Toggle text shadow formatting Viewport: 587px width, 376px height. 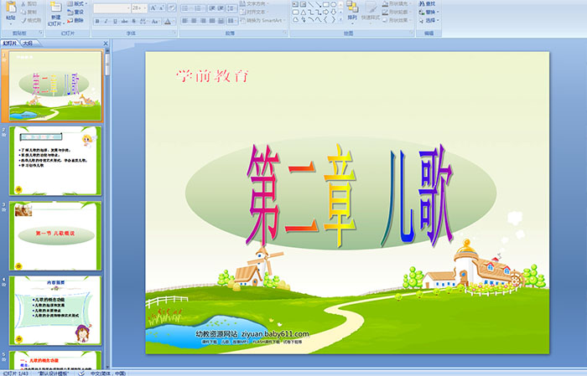133,21
